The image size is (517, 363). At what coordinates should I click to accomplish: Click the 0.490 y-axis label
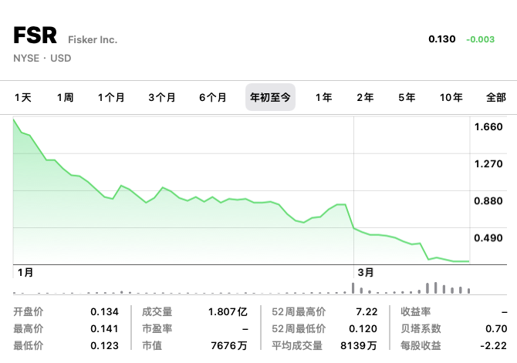coord(488,238)
